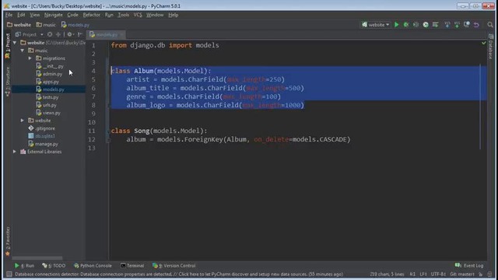
Task: Select tests.py in project tree
Action: tap(47, 97)
